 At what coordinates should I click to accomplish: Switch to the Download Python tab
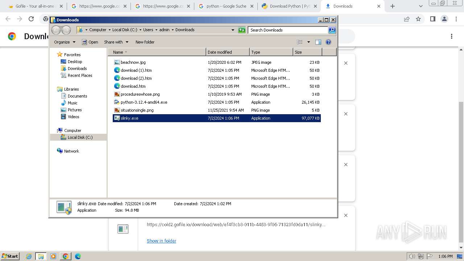tap(290, 6)
